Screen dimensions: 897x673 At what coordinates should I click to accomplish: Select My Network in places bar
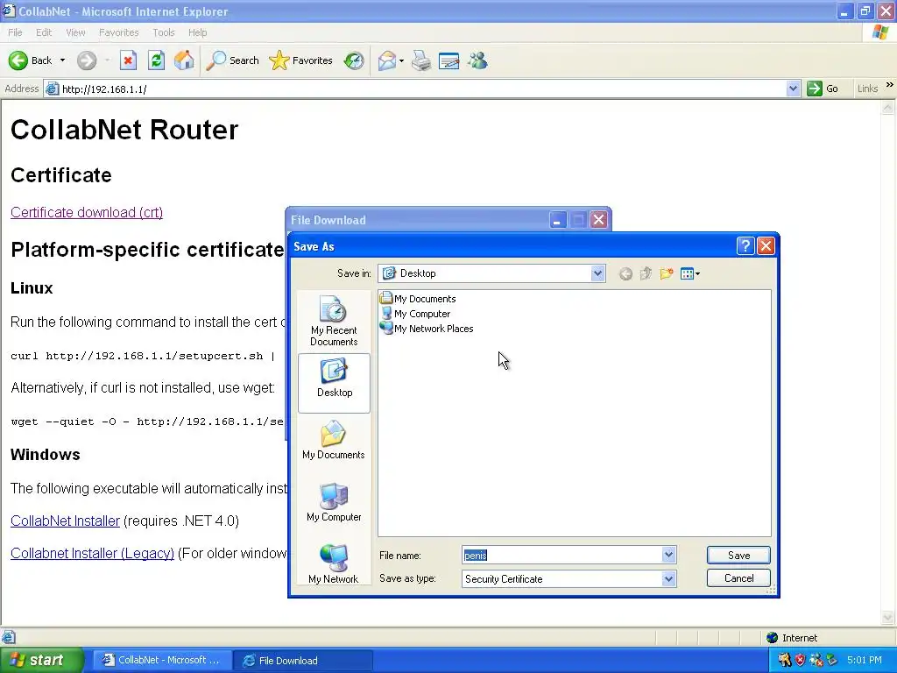[x=334, y=563]
